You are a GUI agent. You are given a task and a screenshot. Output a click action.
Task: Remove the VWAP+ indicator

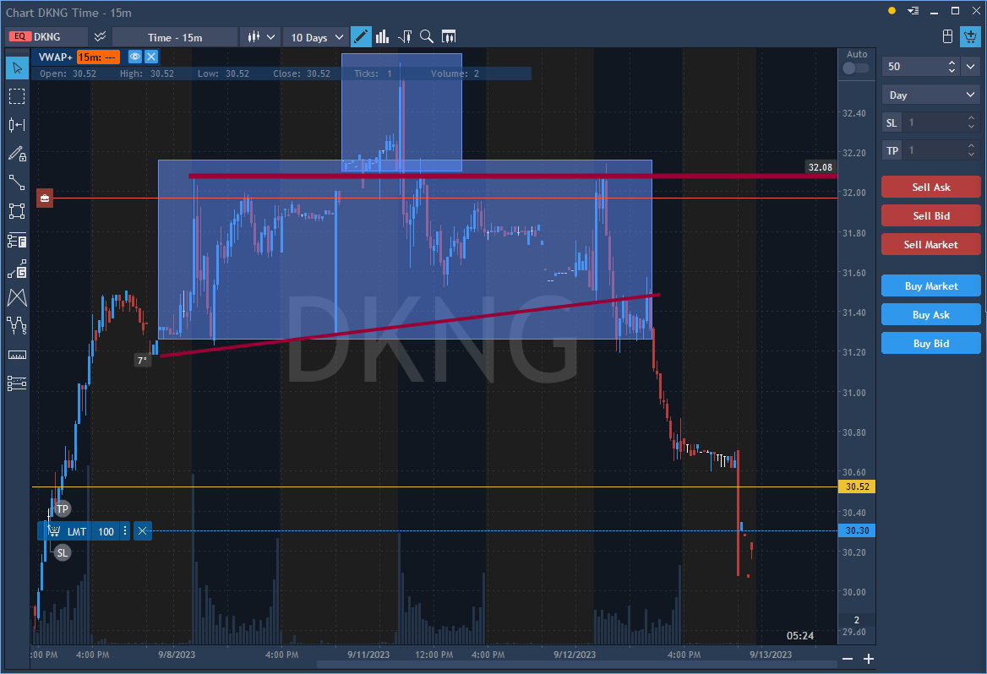pos(151,57)
